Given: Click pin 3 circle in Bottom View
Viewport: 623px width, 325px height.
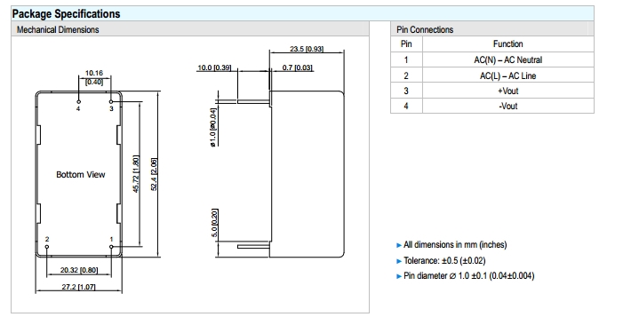Looking at the screenshot, I should [111, 102].
